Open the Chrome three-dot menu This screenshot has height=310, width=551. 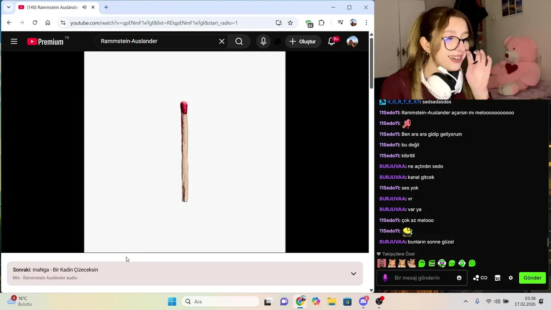tap(366, 23)
